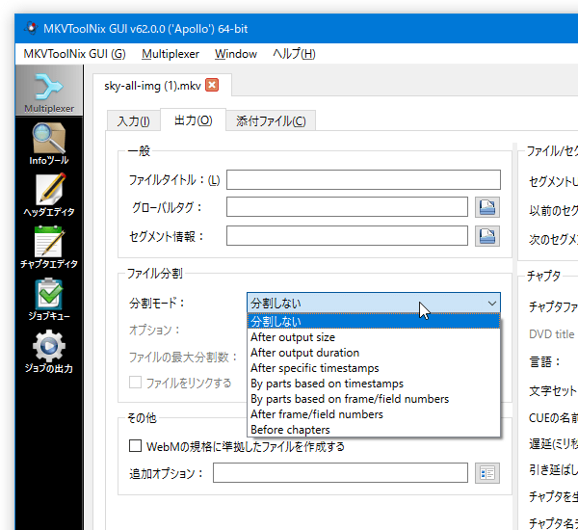Open the Window menu
578x530 pixels.
tap(236, 54)
